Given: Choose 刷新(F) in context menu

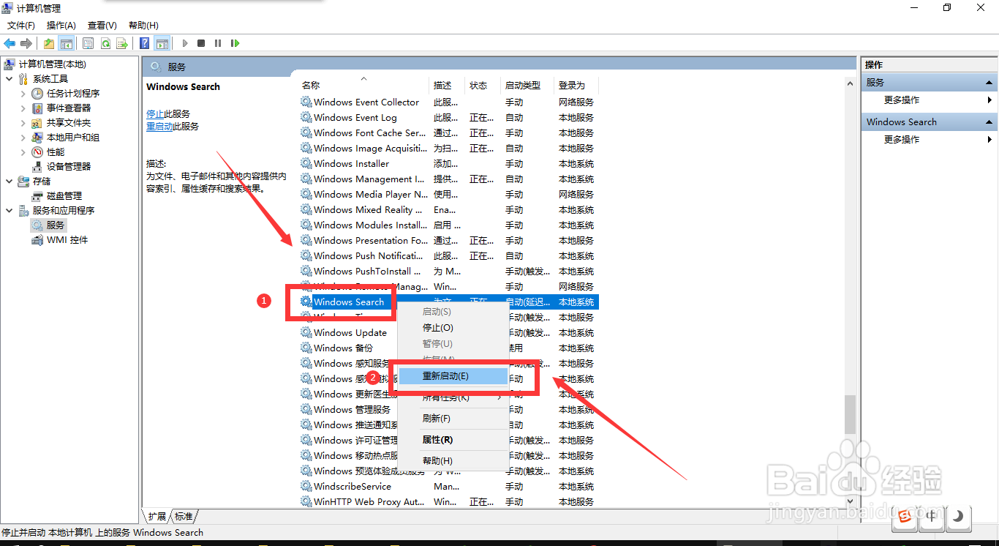Looking at the screenshot, I should coord(453,419).
